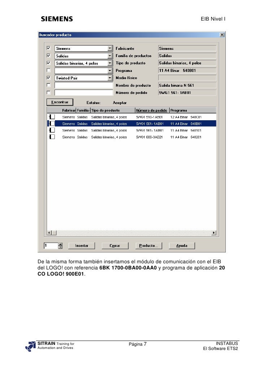Click the Número de pedido filter input

[x=84, y=92]
